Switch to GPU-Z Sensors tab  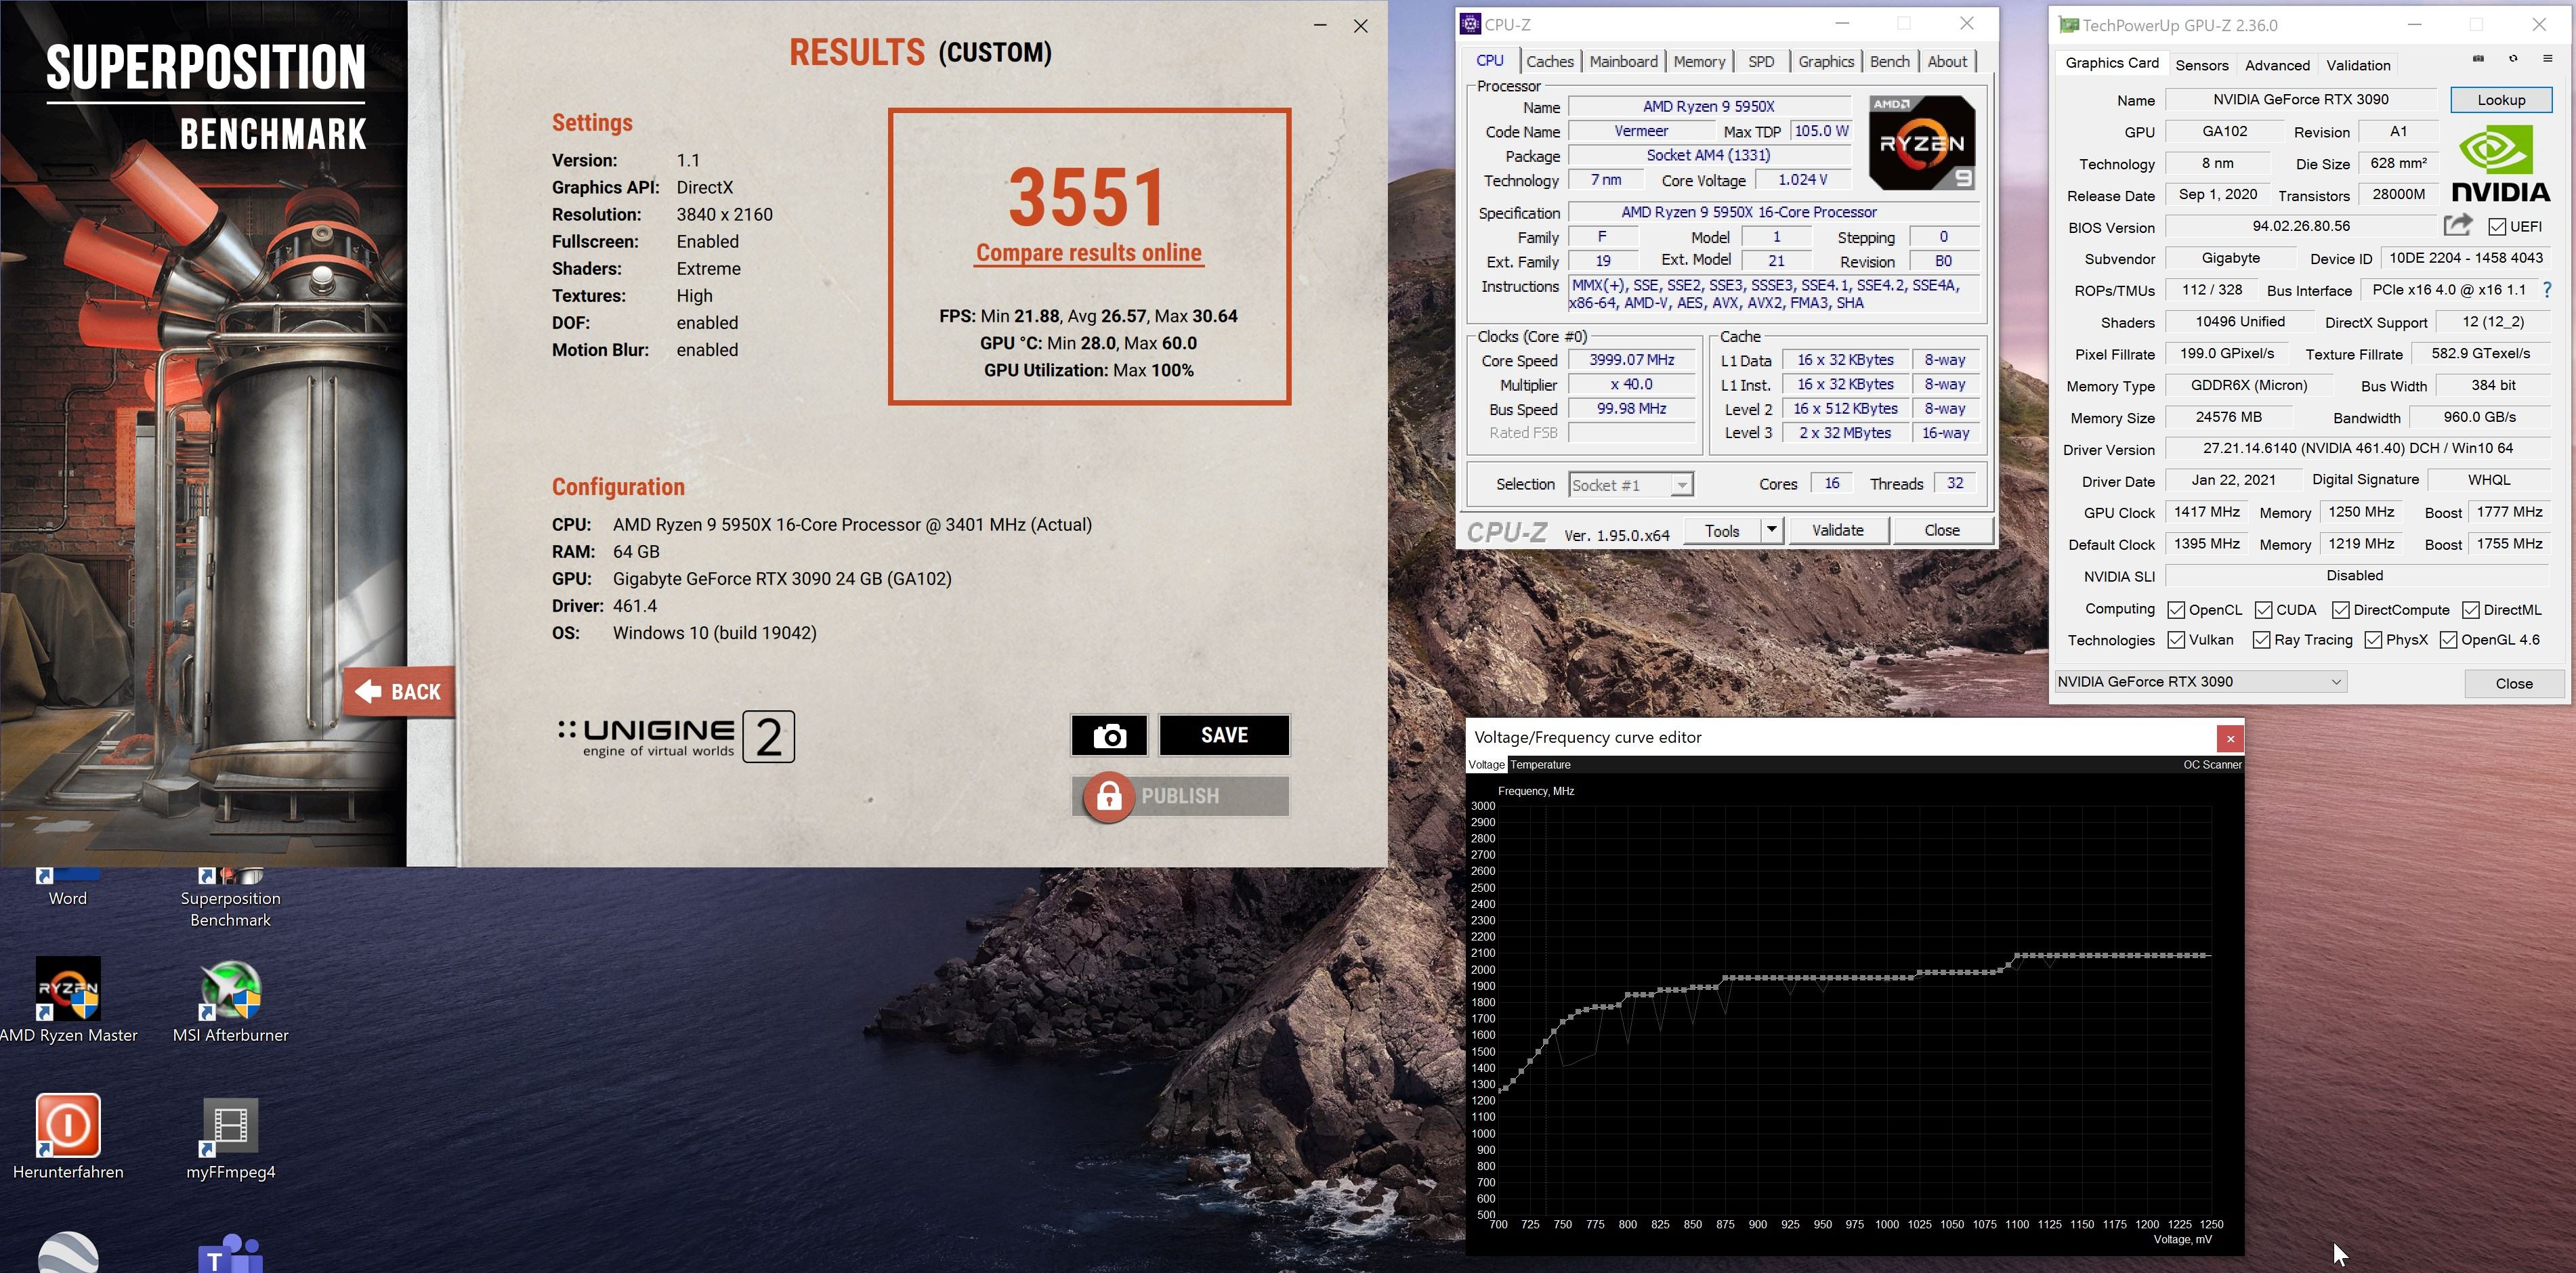coord(2201,65)
